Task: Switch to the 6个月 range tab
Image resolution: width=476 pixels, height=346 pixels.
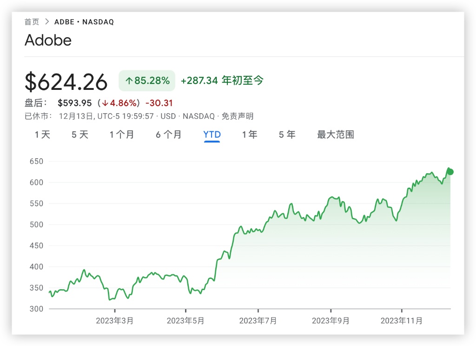Action: (x=169, y=135)
